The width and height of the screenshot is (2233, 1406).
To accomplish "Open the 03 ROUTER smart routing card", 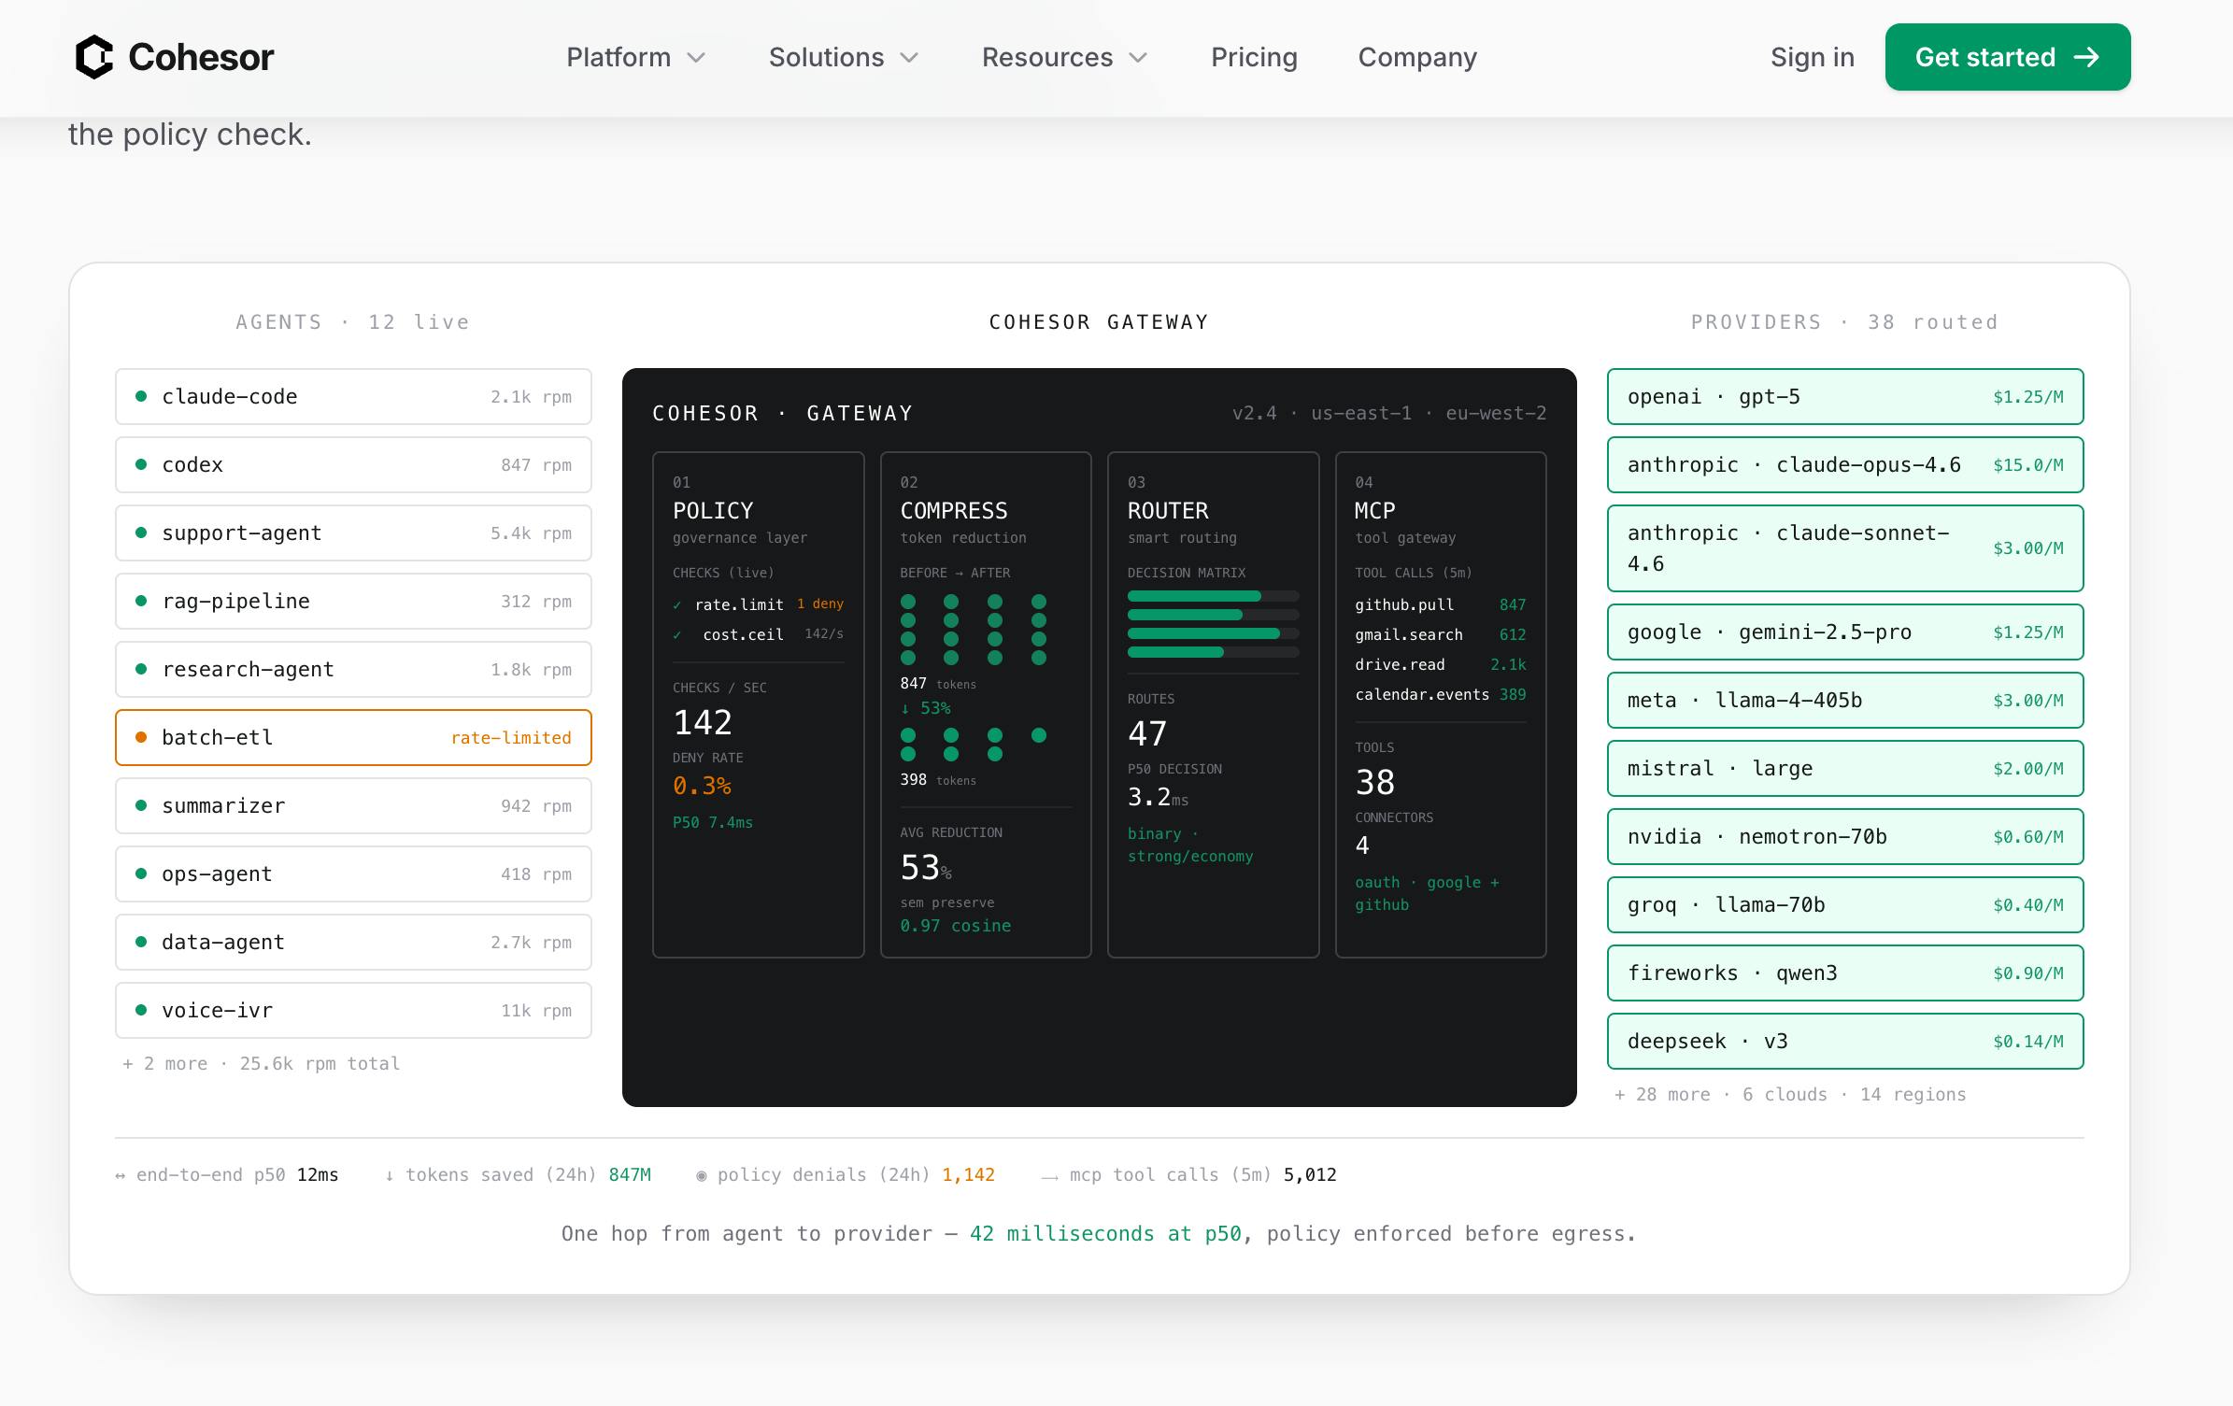I will pos(1213,704).
